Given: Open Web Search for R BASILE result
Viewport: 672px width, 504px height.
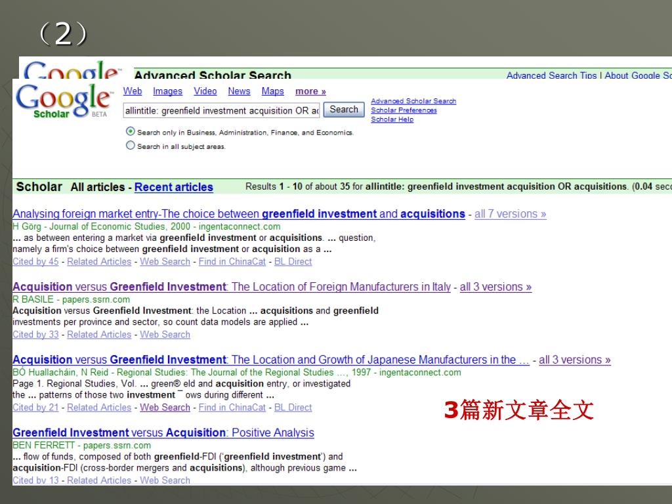Looking at the screenshot, I should coord(165,334).
